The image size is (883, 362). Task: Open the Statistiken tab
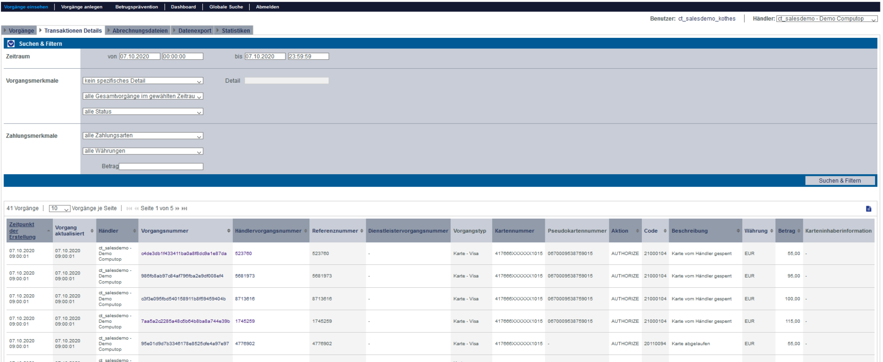click(x=235, y=31)
